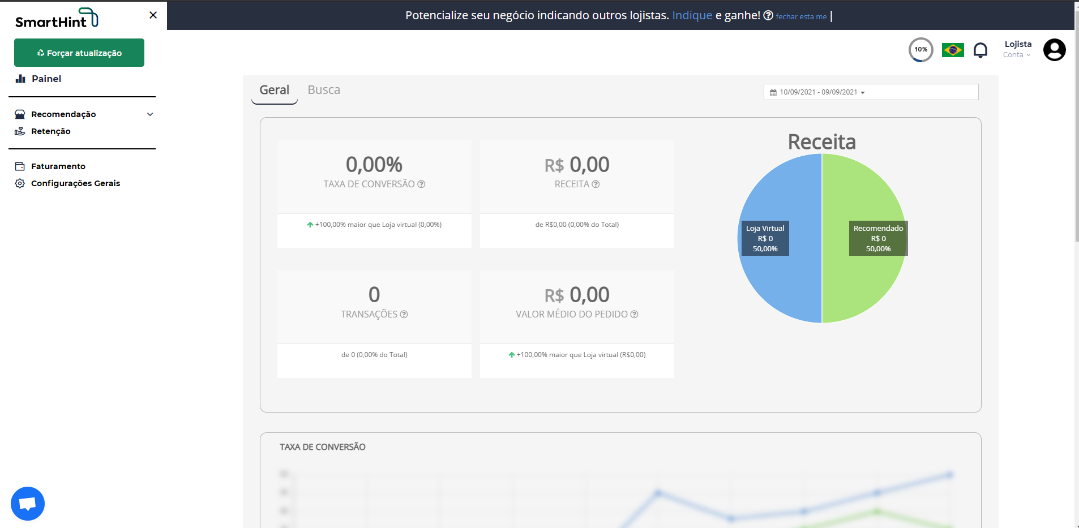
Task: Click the Recomendado pie label
Action: click(879, 238)
